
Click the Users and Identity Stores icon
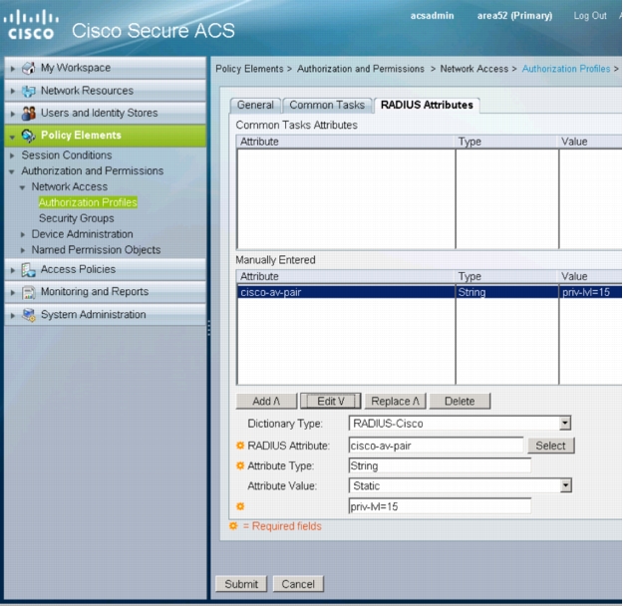click(29, 113)
